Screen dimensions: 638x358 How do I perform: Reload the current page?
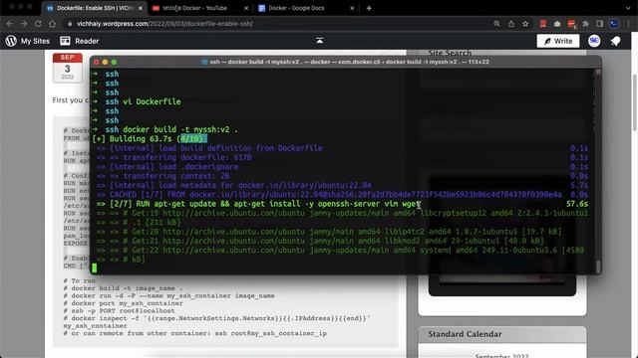(x=38, y=24)
